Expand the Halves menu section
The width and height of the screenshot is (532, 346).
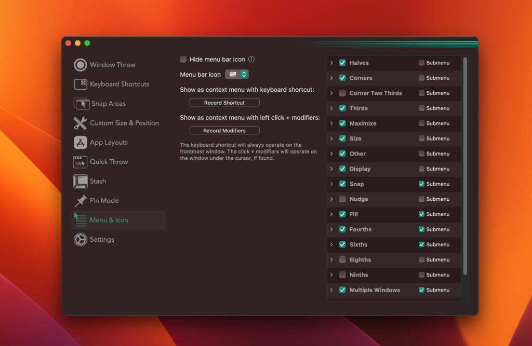(x=332, y=62)
